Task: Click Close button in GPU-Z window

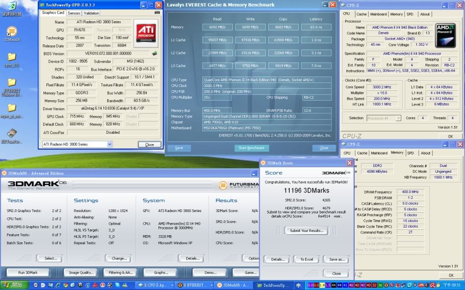Action: 149,145
